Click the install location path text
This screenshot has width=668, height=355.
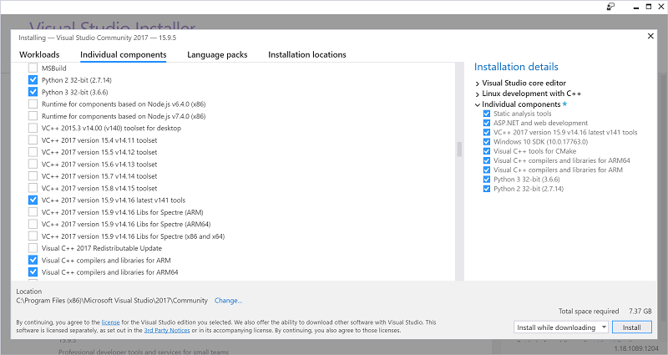(112, 301)
